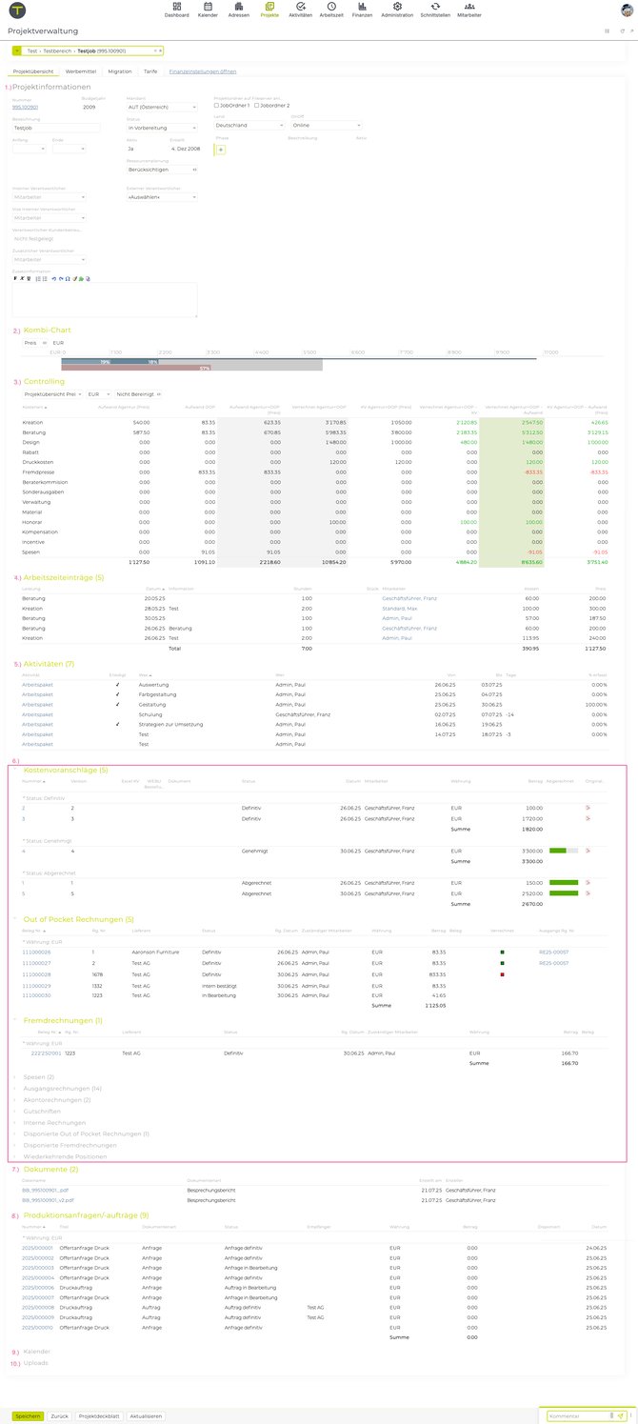Viewport: 638px width, 1424px height.
Task: Open the Adressen module
Action: point(238,10)
